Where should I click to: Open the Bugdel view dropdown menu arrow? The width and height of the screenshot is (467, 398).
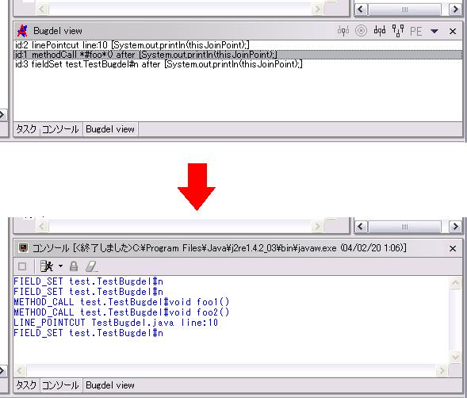(x=434, y=31)
